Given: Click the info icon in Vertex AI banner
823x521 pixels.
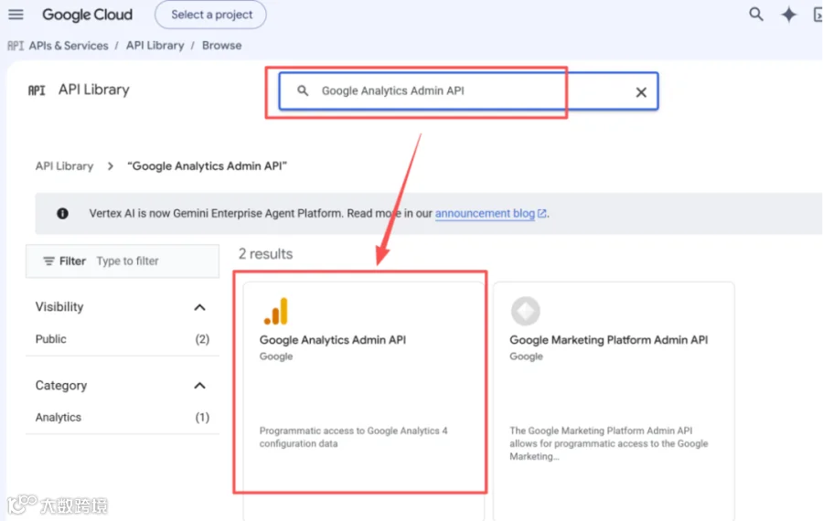Looking at the screenshot, I should [62, 214].
